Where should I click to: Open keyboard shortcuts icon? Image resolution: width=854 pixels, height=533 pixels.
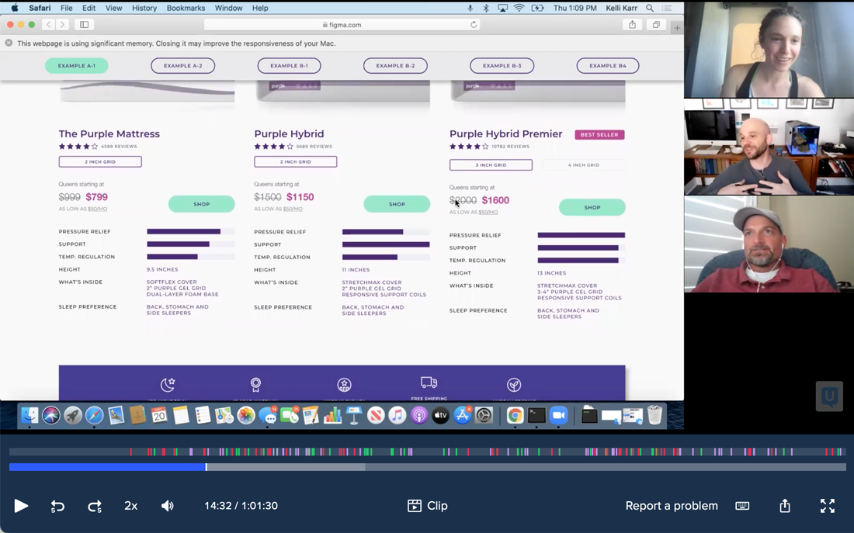(742, 506)
